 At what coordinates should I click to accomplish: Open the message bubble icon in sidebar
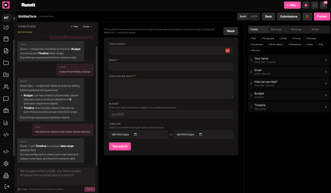click(6, 99)
